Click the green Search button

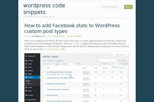[x=128, y=7]
